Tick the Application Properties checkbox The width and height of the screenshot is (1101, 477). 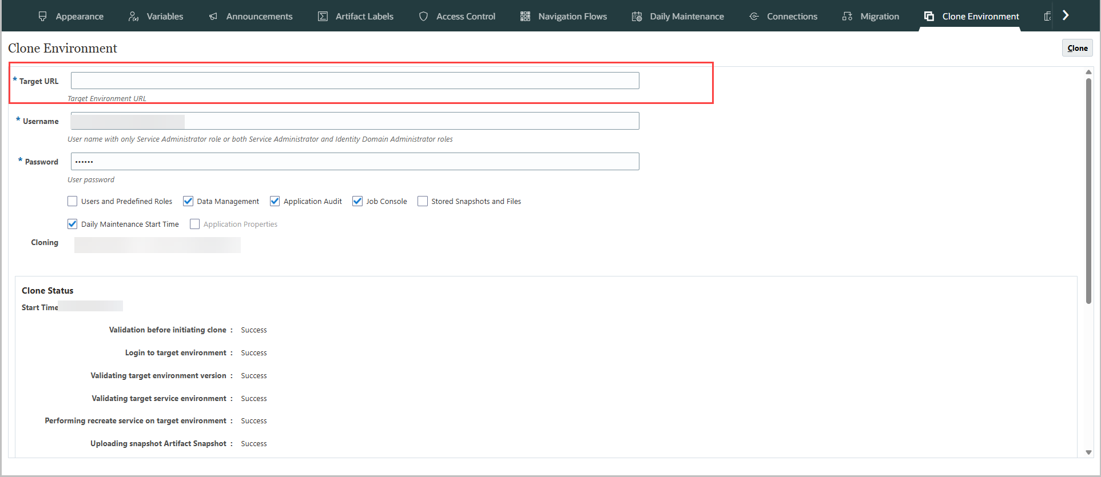[194, 224]
